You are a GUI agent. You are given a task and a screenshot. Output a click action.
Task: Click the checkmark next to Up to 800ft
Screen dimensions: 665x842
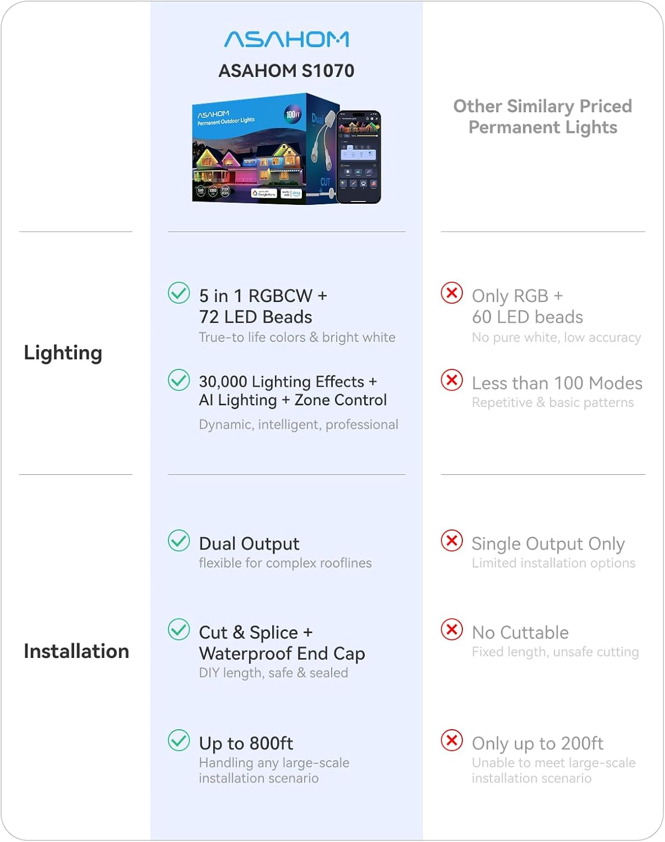pos(179,740)
